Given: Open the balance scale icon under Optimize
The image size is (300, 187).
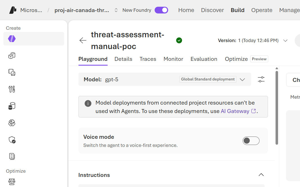Looking at the screenshot, I should coord(12,182).
